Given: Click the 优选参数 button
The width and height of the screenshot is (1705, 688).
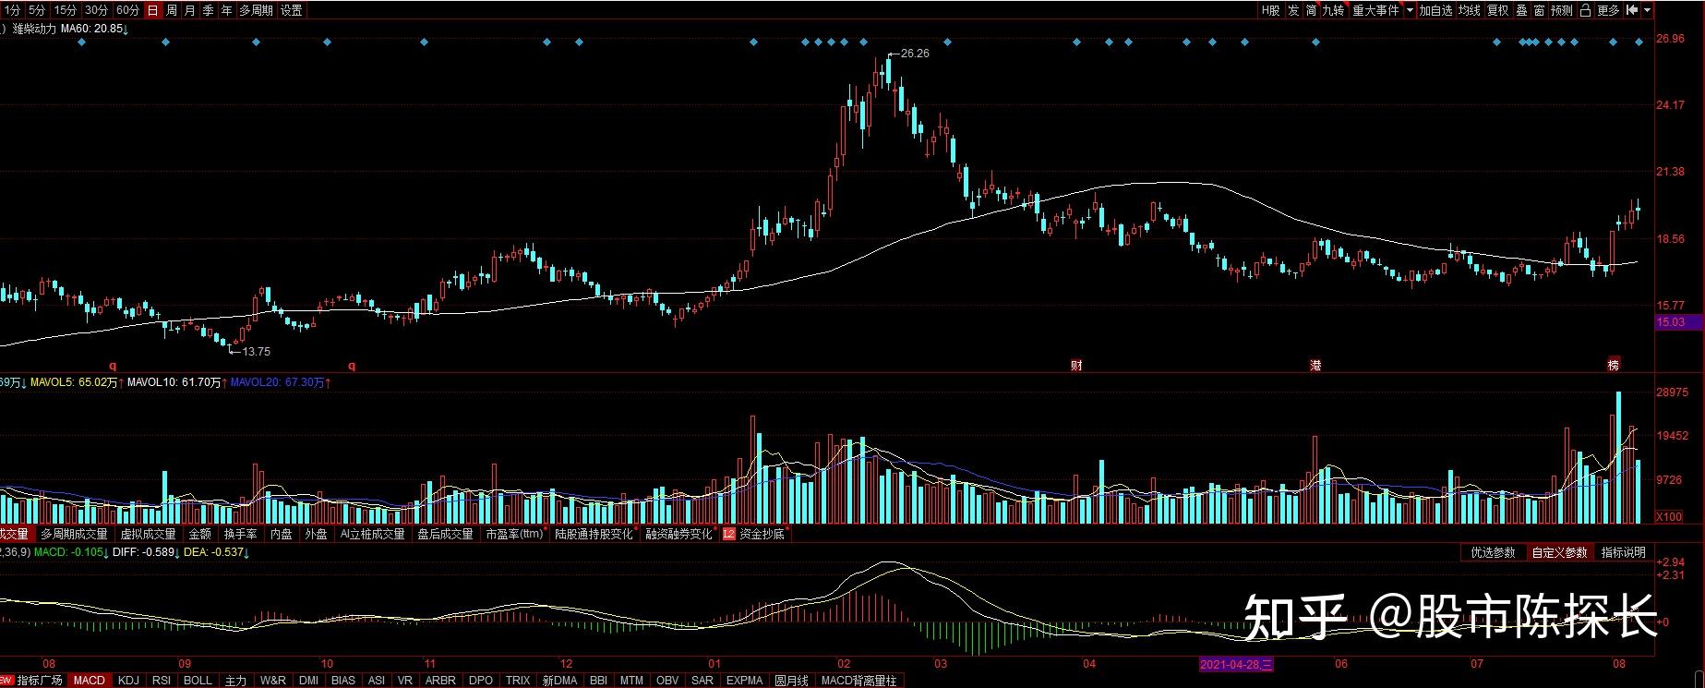Looking at the screenshot, I should [x=1493, y=552].
